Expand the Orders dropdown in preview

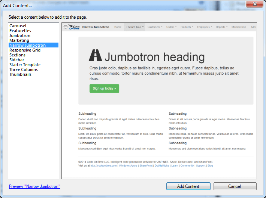[x=171, y=27]
